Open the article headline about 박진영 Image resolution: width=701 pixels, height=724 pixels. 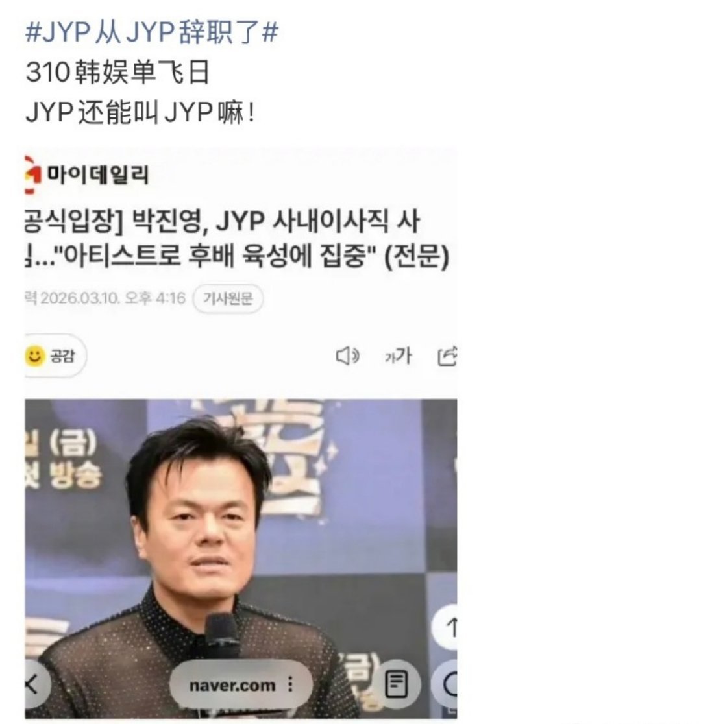click(x=237, y=239)
